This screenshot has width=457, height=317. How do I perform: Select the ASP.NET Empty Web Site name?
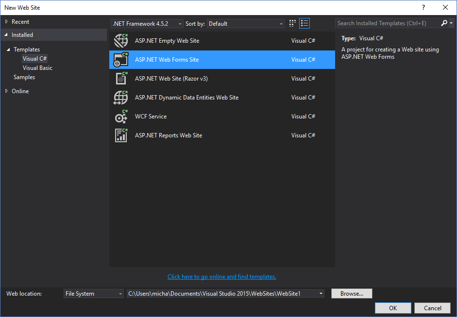[x=167, y=40]
